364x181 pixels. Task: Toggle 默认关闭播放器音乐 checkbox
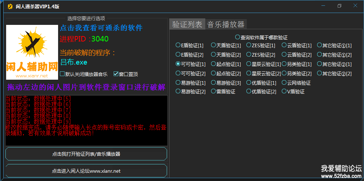(84, 74)
